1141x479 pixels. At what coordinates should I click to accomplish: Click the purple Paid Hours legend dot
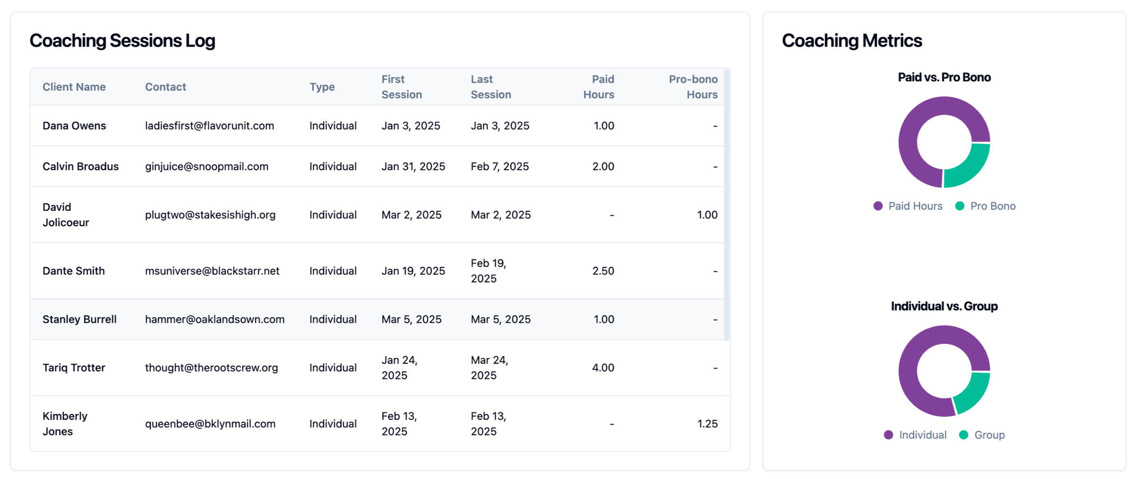click(x=878, y=206)
